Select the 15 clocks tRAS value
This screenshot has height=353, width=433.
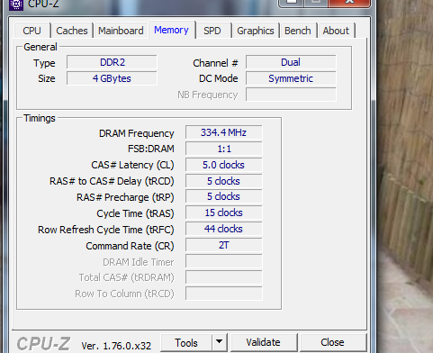tap(224, 213)
